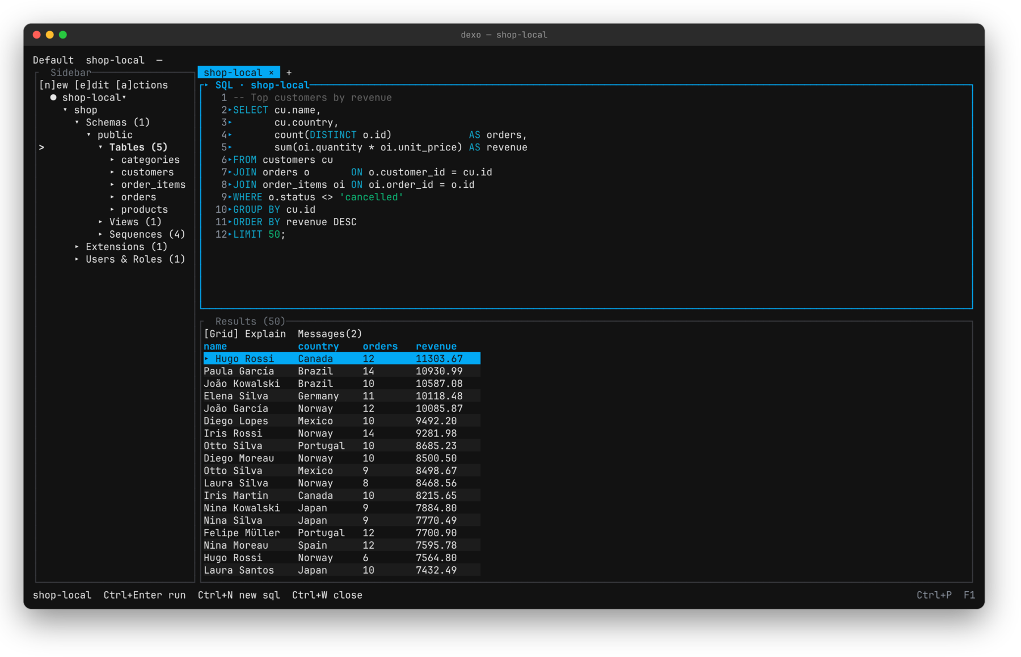
Task: Switch to the Explain results tab
Action: tap(265, 334)
